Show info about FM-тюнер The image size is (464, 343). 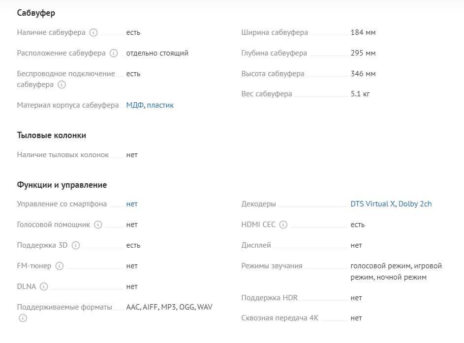[x=60, y=266]
